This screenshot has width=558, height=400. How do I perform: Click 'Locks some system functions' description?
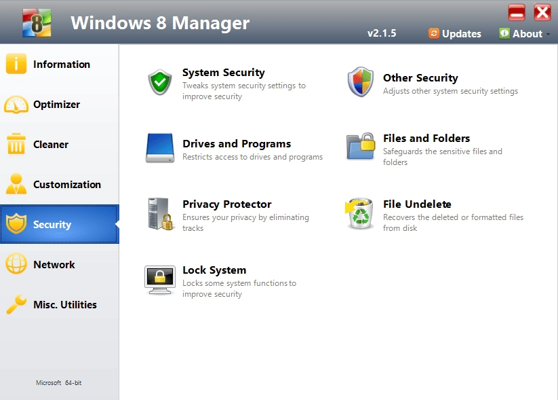pyautogui.click(x=239, y=289)
